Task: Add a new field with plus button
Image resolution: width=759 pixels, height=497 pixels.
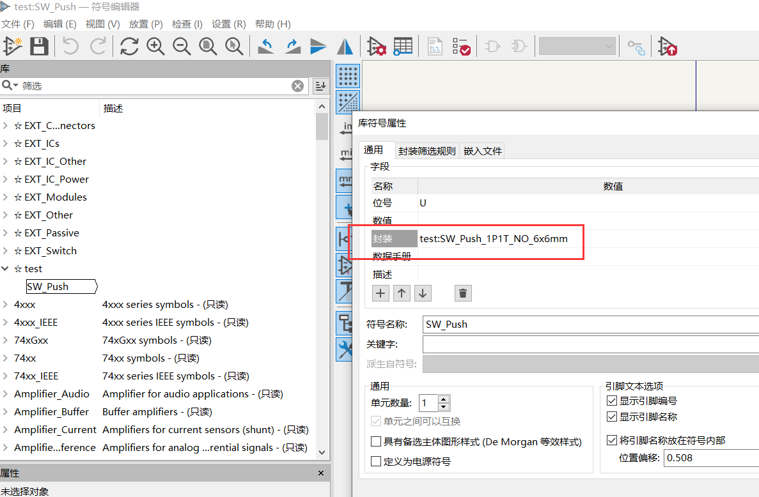Action: [380, 293]
